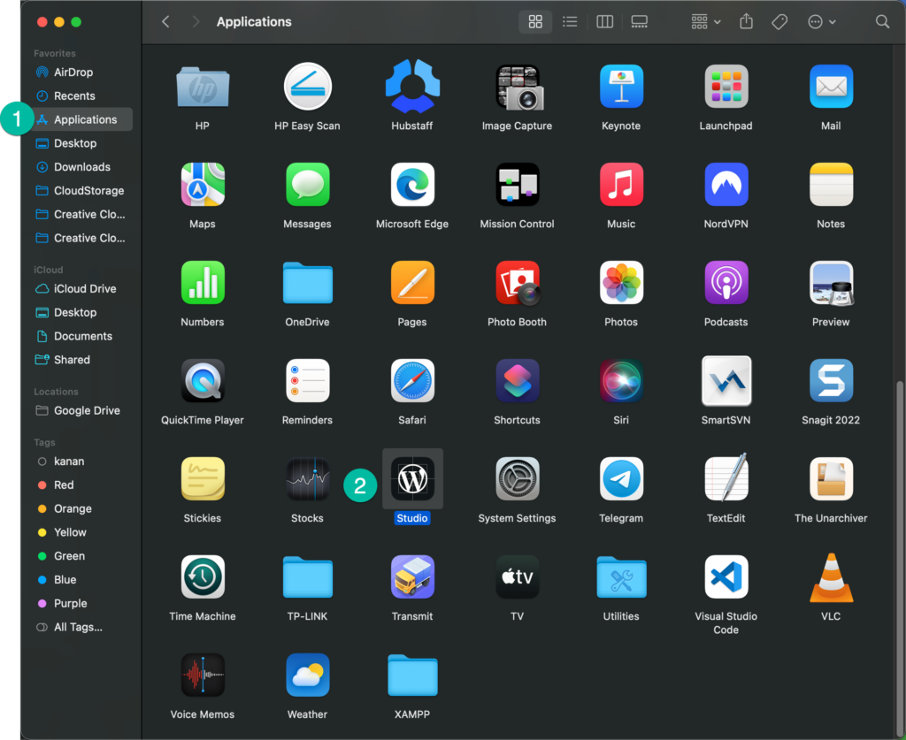This screenshot has width=906, height=740.
Task: Click the NordVPN app icon
Action: point(726,184)
